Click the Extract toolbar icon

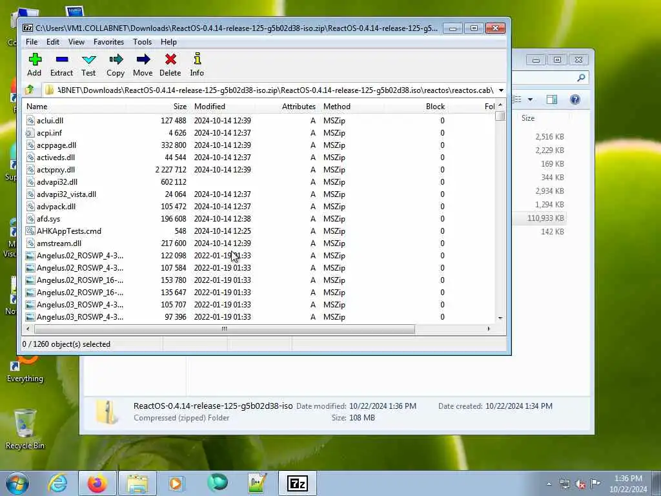[x=61, y=59]
